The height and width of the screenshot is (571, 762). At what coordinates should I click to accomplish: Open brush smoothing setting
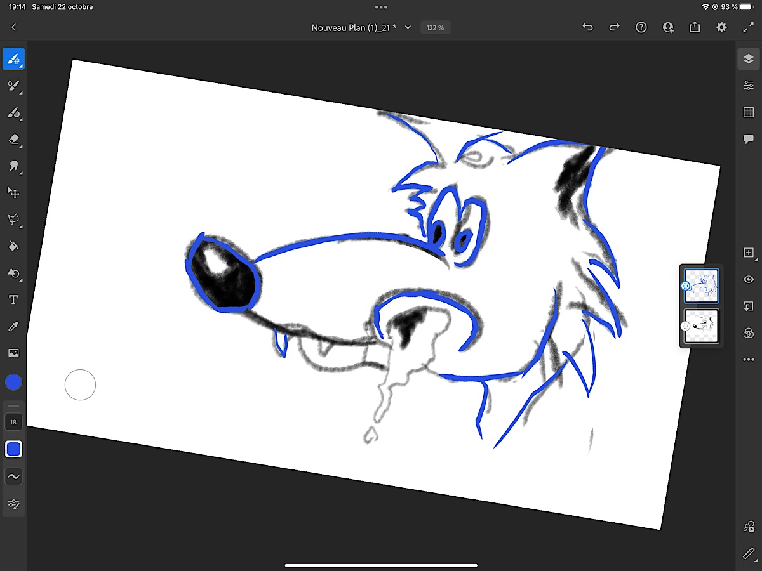(13, 476)
